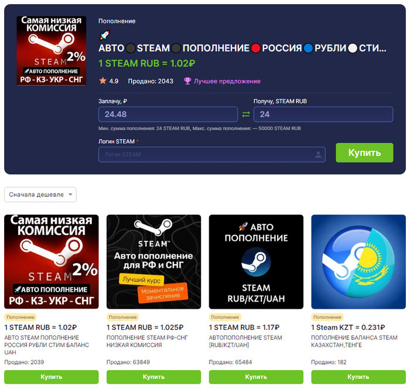Click price 1 Steam KZT = 0.231₽
Viewport: 410px width, 390px height.
pyautogui.click(x=348, y=327)
